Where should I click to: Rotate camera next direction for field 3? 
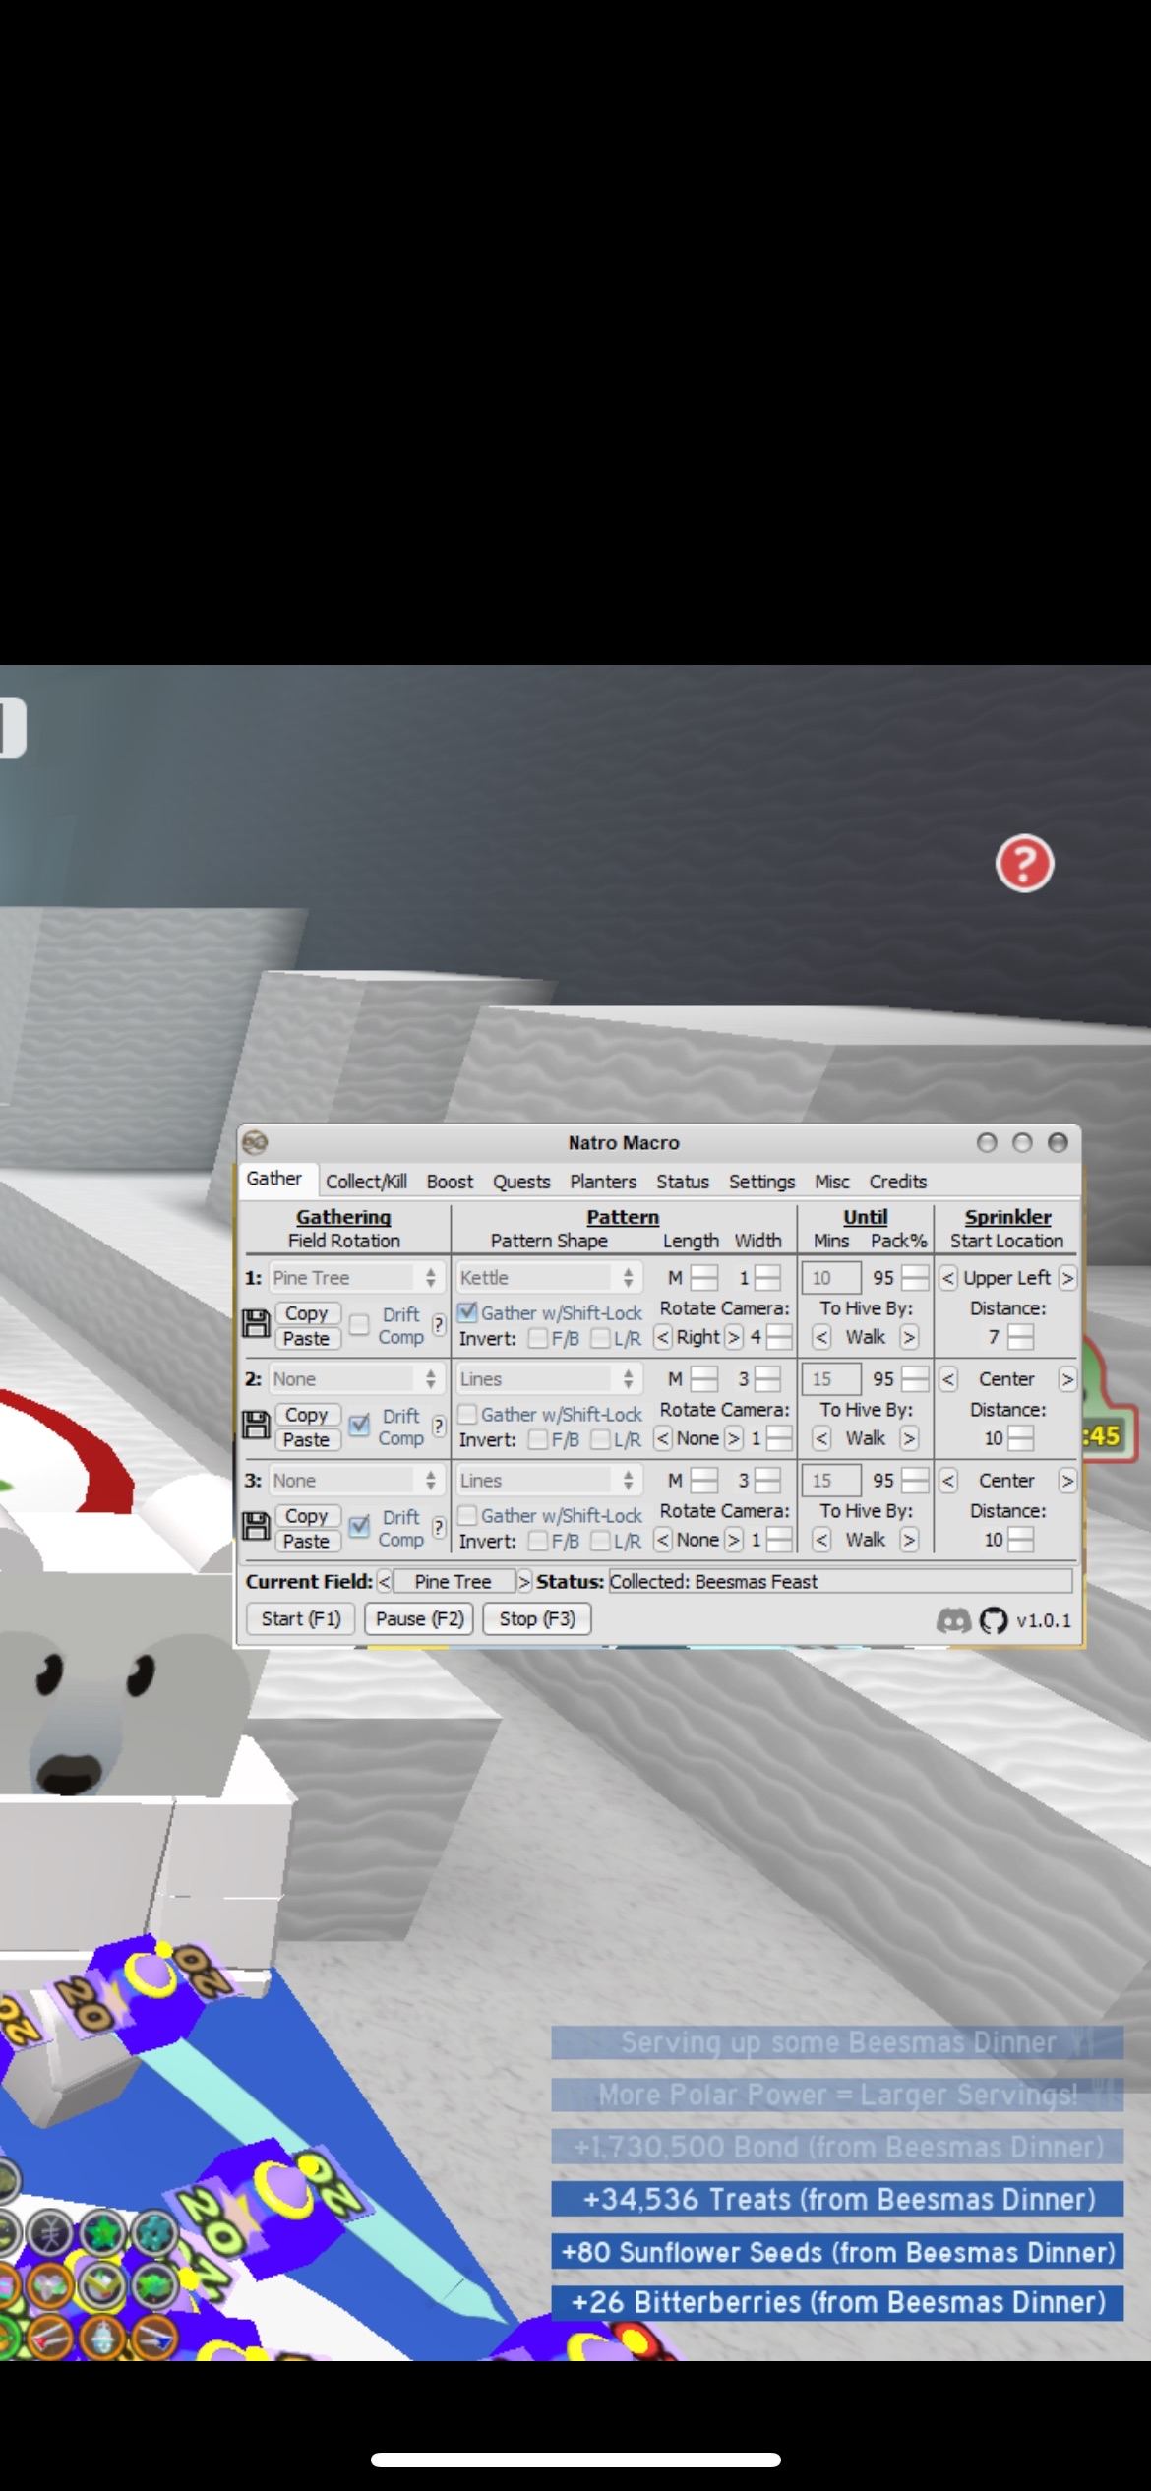pyautogui.click(x=734, y=1540)
